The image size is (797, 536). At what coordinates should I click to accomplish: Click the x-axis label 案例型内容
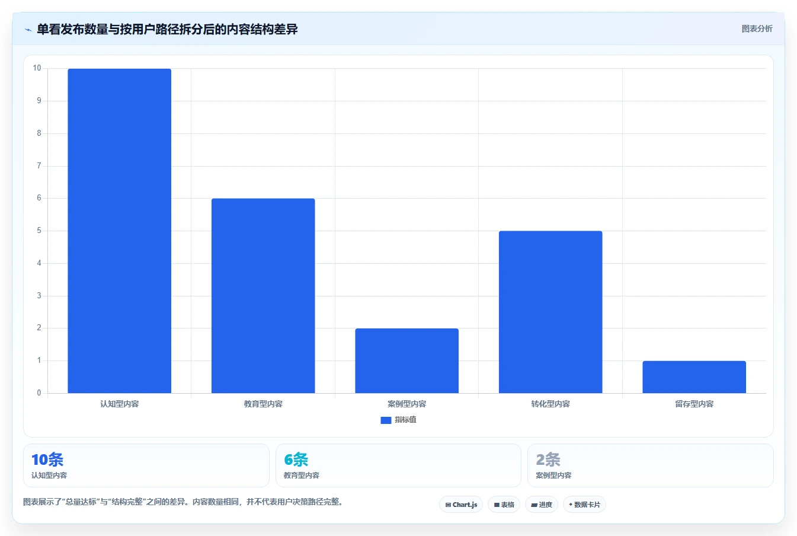406,404
